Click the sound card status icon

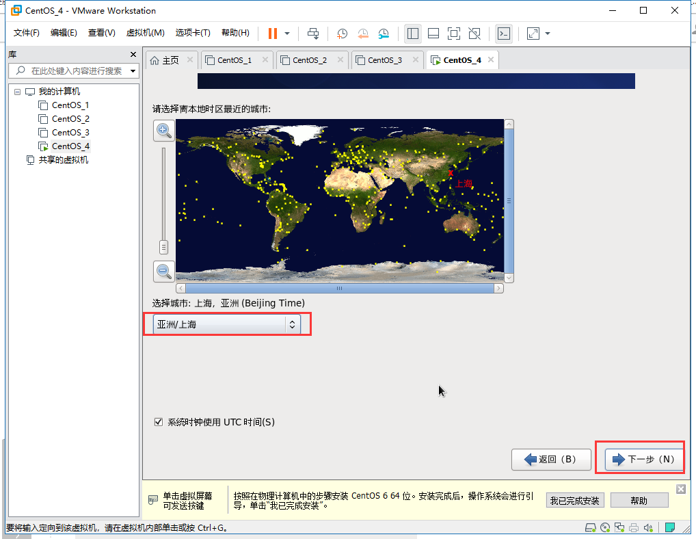pyautogui.click(x=649, y=528)
